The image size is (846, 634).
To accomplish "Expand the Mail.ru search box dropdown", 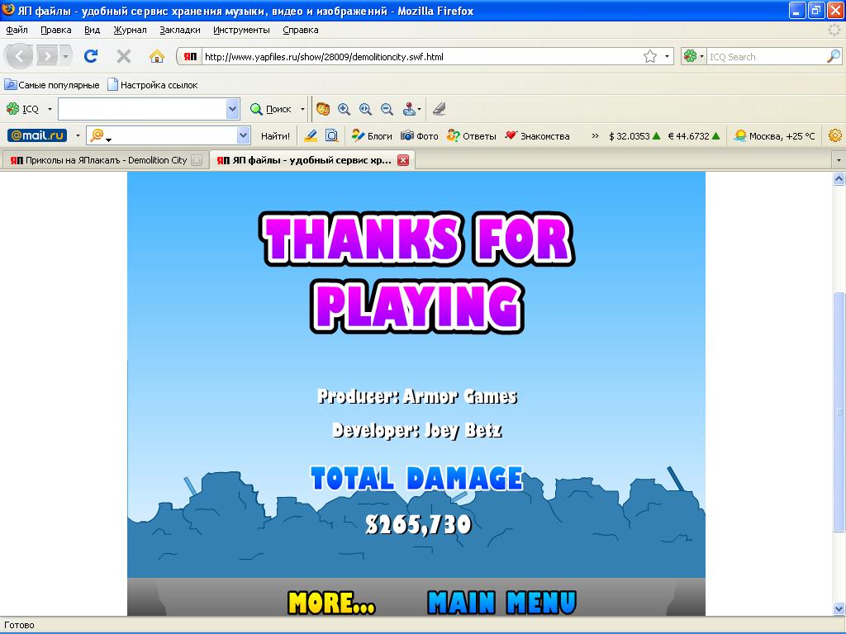I will click(x=244, y=136).
